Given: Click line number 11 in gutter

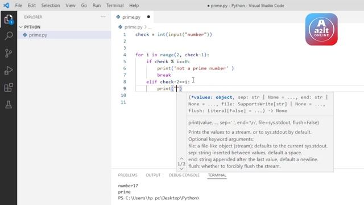Looking at the screenshot, I should pos(123,102).
